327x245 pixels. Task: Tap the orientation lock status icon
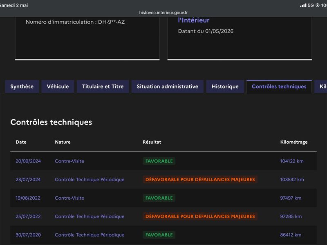point(318,5)
